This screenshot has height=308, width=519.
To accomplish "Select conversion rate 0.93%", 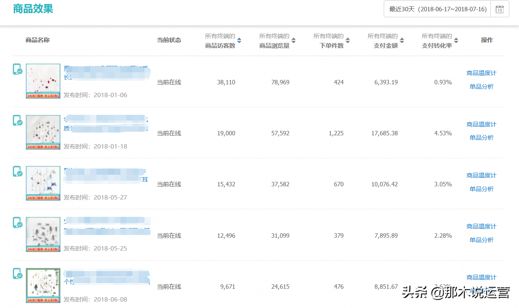I will point(443,82).
